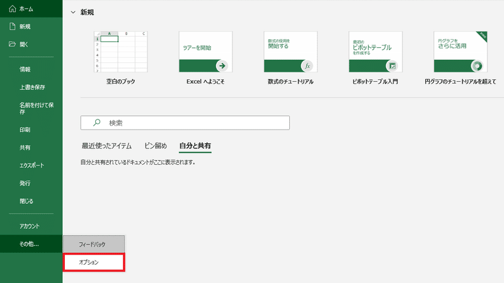Open ホーム in the sidebar
Viewport: 504px width, 283px height.
pos(31,9)
